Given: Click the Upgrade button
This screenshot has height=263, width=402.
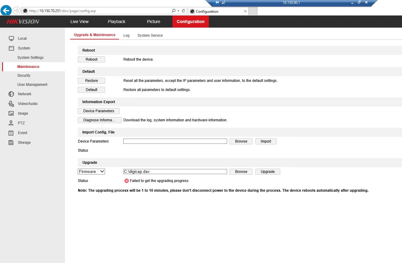Looking at the screenshot, I should click(x=267, y=172).
